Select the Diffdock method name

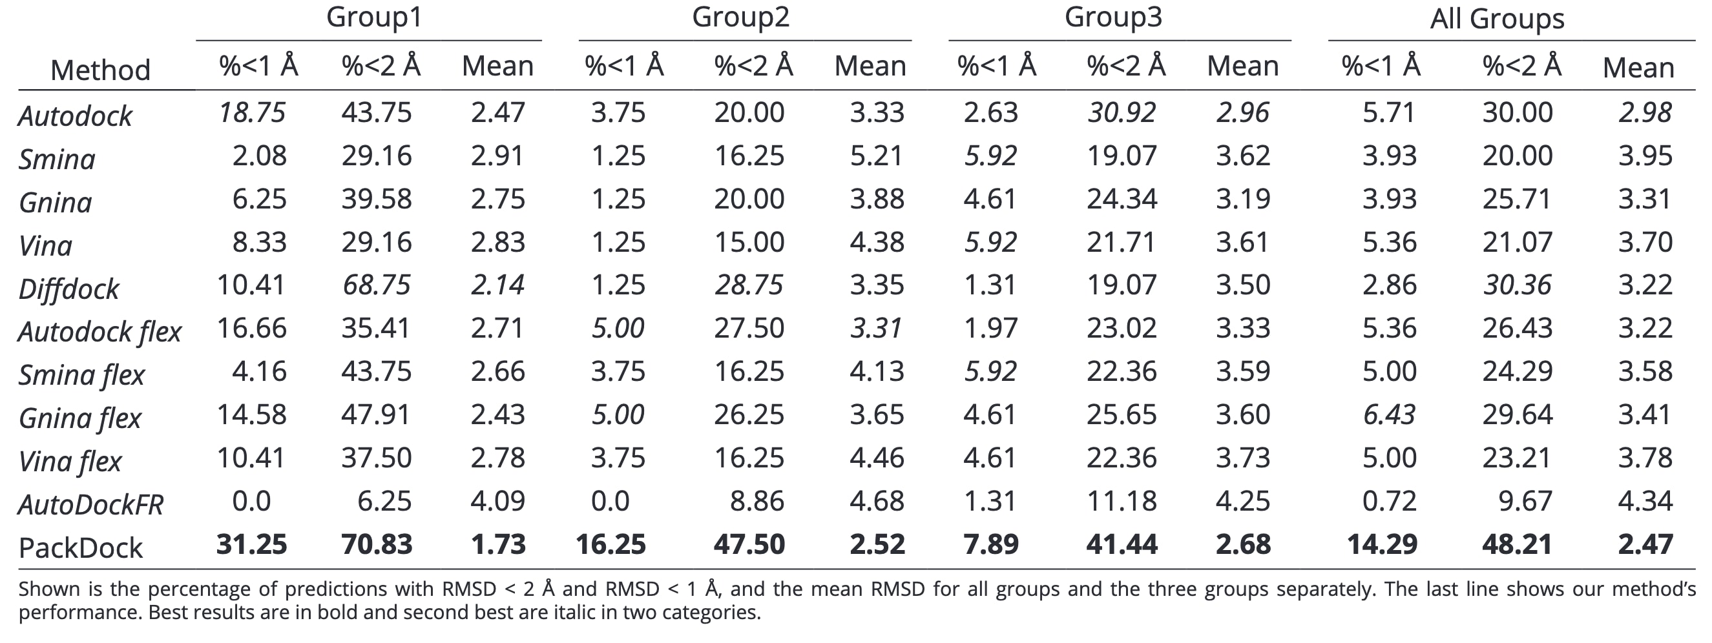click(68, 289)
